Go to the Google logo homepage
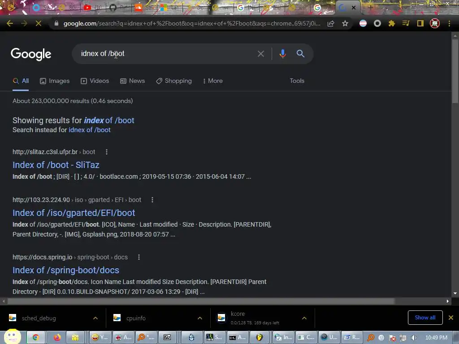The height and width of the screenshot is (344, 459). click(31, 54)
